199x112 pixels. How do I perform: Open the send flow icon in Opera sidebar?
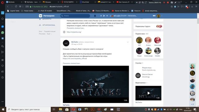coord(2,52)
